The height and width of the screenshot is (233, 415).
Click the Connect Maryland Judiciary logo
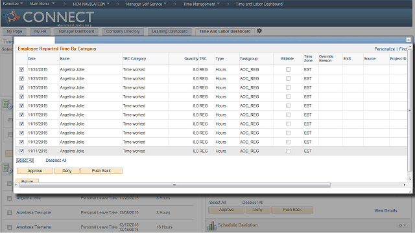(48, 17)
